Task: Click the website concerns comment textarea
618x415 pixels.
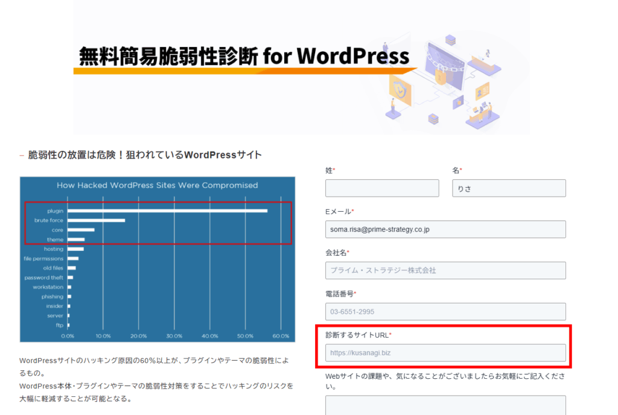Action: point(445,405)
